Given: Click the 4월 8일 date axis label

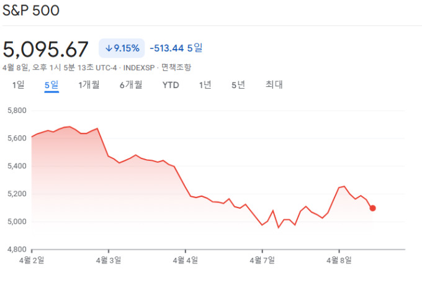Looking at the screenshot, I should coord(340,260).
